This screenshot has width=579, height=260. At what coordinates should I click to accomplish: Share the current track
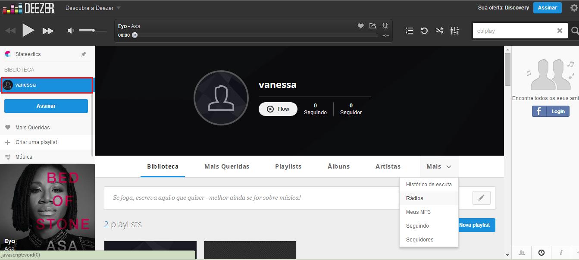point(372,26)
